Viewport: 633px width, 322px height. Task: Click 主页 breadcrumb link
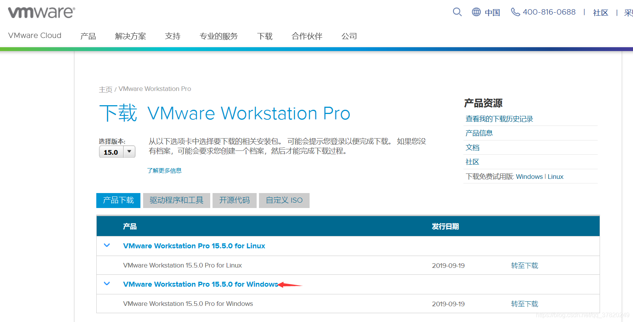pos(105,89)
